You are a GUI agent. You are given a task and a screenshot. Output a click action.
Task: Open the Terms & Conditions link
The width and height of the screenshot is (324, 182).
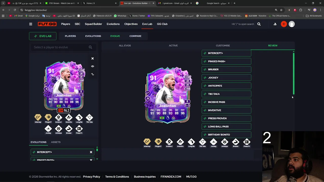117,177
